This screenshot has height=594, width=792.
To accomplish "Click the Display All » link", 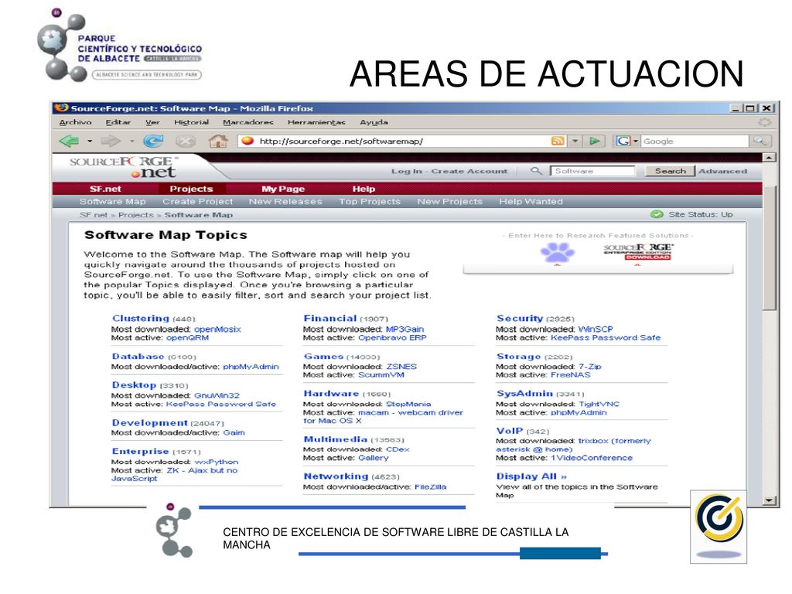I will click(531, 476).
